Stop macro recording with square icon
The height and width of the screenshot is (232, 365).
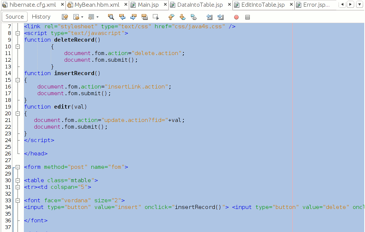[248, 17]
